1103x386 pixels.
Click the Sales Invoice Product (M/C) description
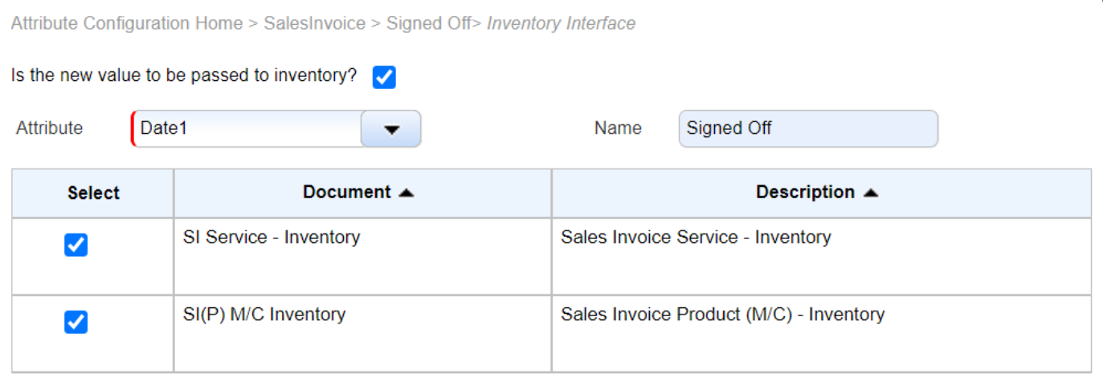coord(722,315)
